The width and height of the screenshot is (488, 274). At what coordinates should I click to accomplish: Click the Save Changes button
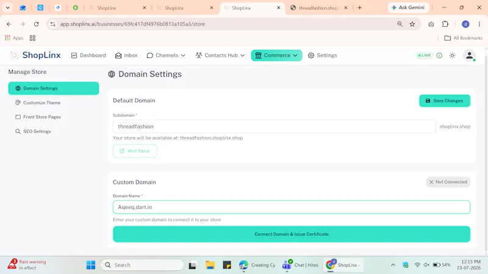[x=445, y=100]
